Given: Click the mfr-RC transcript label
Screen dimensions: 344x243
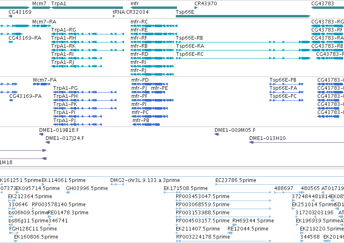Looking at the screenshot, I should (139, 22).
